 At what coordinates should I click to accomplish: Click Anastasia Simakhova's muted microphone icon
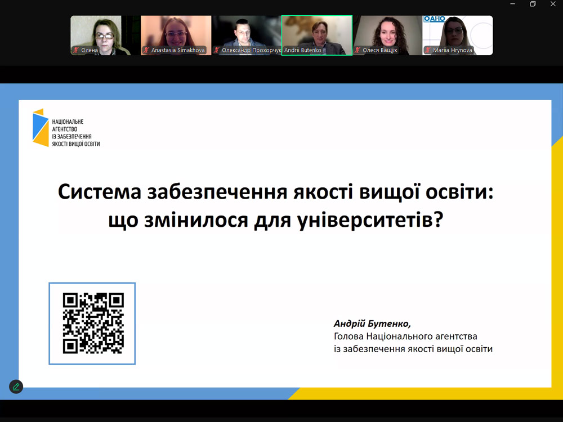pyautogui.click(x=146, y=50)
